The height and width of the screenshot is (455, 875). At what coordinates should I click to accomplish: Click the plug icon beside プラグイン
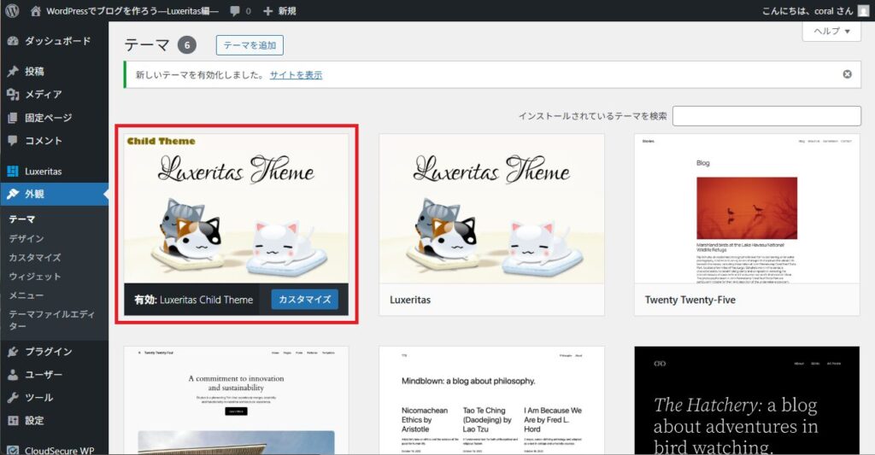coord(13,352)
